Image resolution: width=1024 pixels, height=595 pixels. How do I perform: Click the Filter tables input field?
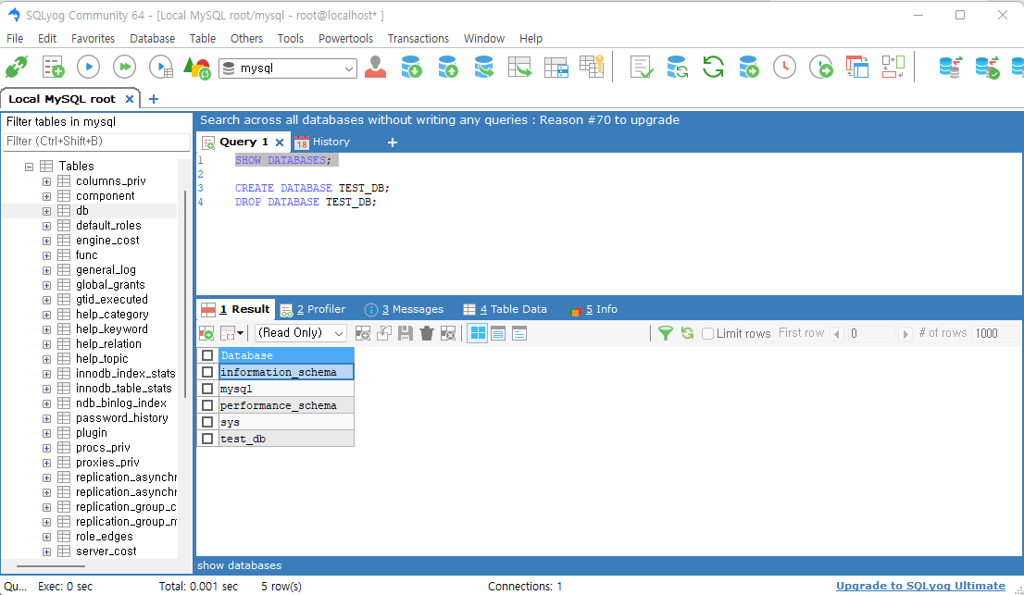[x=96, y=142]
